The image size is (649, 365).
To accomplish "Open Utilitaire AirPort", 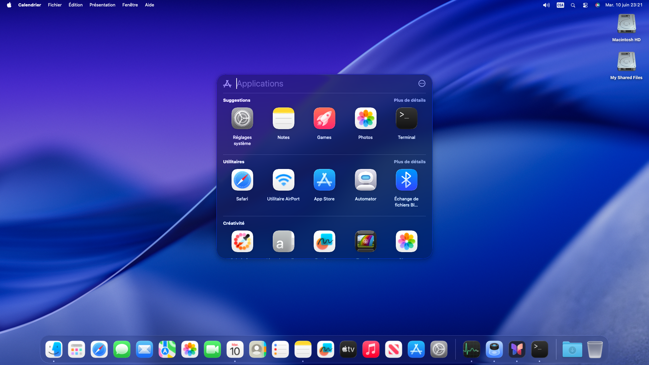I will pos(283,180).
